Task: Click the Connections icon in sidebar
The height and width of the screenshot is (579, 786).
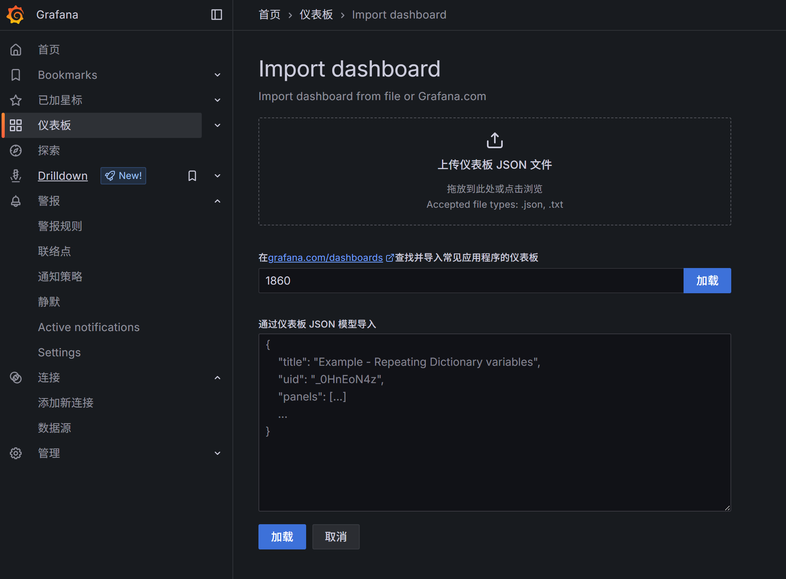Action: [x=16, y=378]
